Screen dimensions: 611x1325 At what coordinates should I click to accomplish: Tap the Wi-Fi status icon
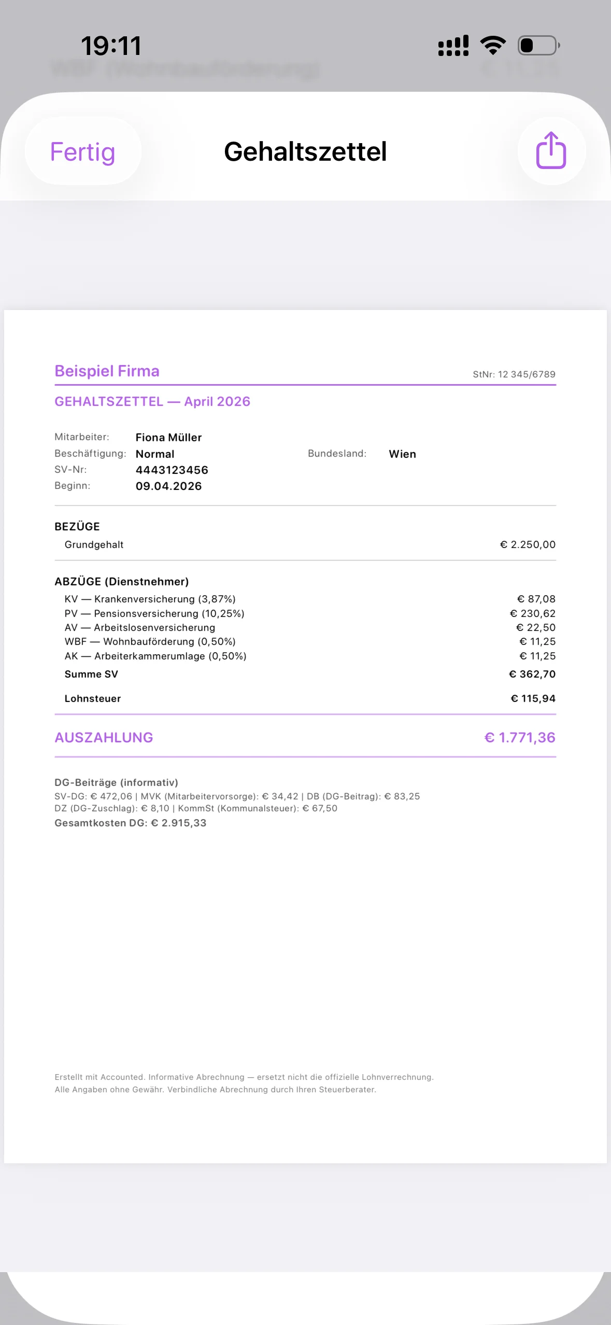click(x=493, y=46)
